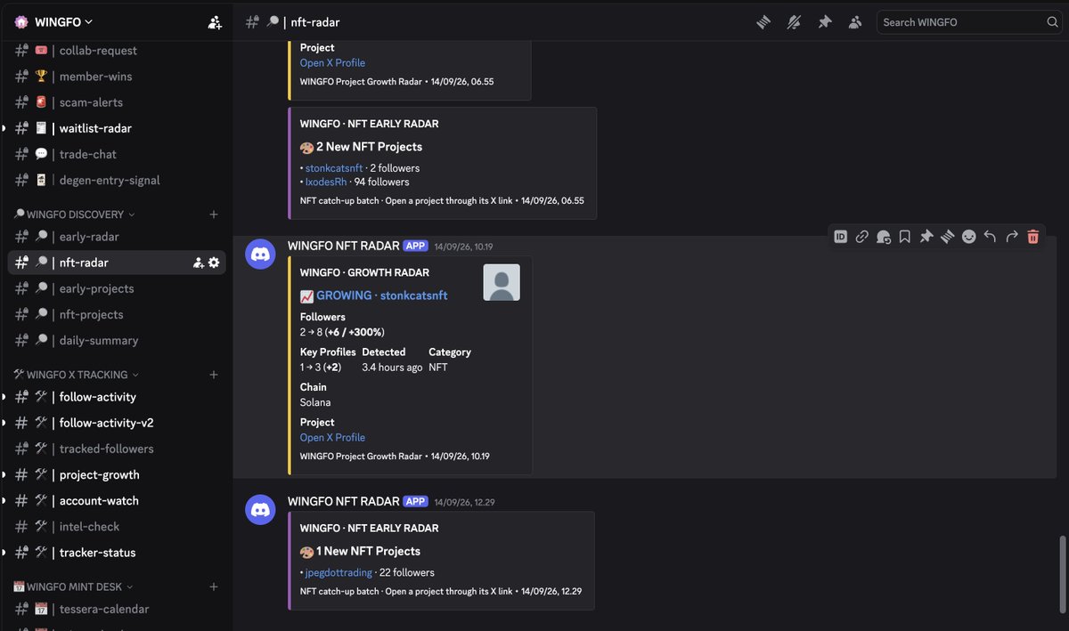Click Open X Profile in 10.19 embed
Image resolution: width=1069 pixels, height=631 pixels.
[332, 437]
